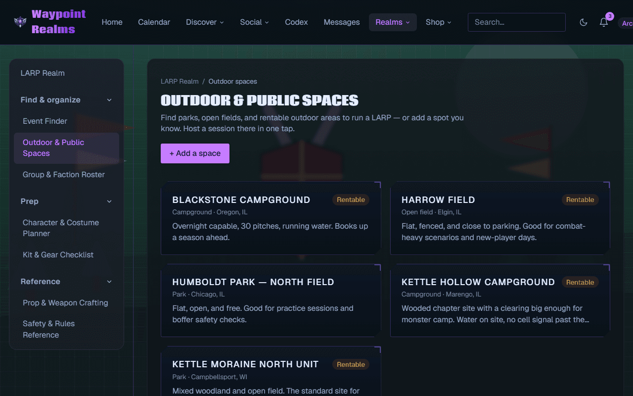This screenshot has height=396, width=633.
Task: Click Rentable badge on Blackstone Campground
Action: 351,200
